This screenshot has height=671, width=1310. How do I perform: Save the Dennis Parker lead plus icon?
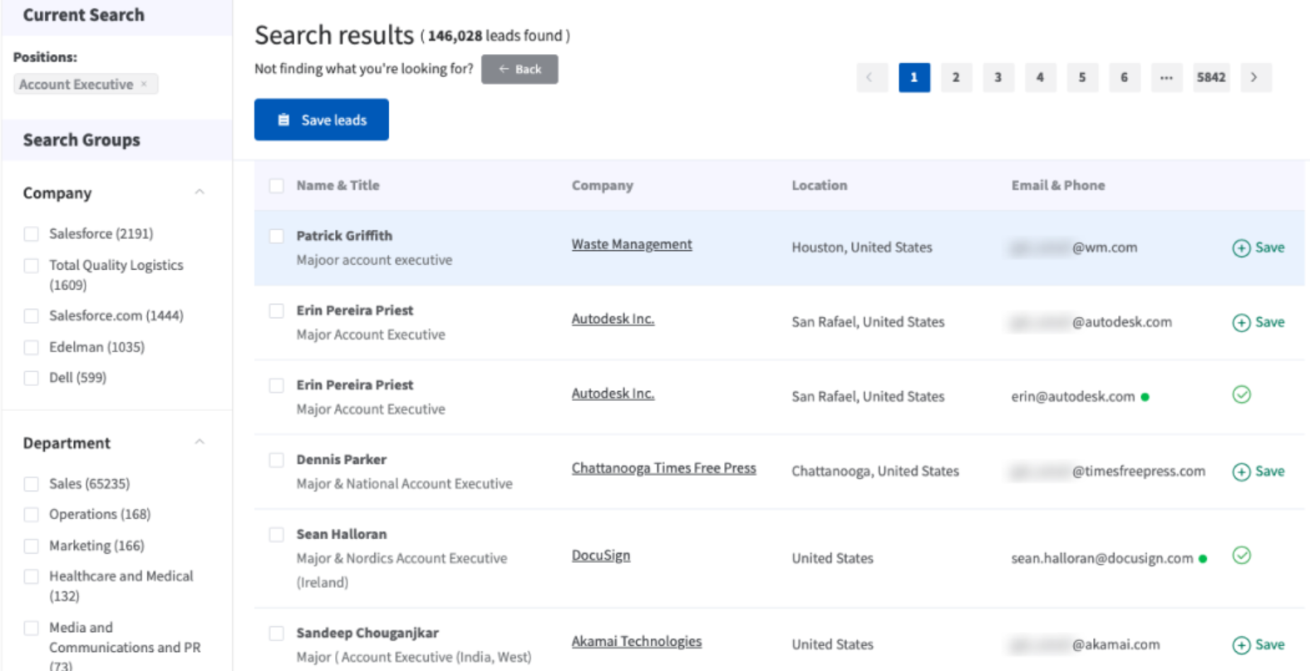pos(1241,472)
